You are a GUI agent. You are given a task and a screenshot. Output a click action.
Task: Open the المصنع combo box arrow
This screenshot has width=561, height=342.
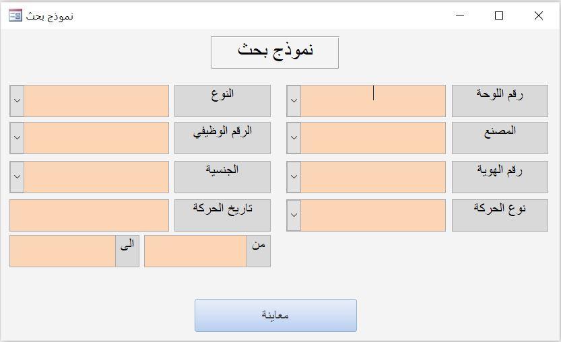pos(294,138)
